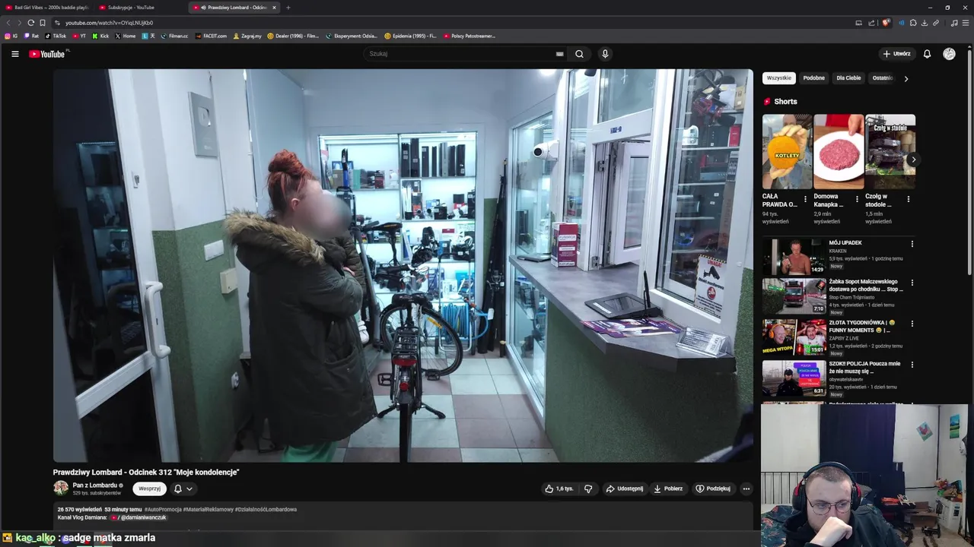
Task: Click the search magnifier button
Action: point(579,54)
